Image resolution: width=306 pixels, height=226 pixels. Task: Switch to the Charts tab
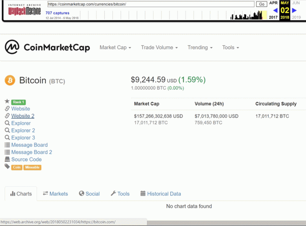click(21, 194)
